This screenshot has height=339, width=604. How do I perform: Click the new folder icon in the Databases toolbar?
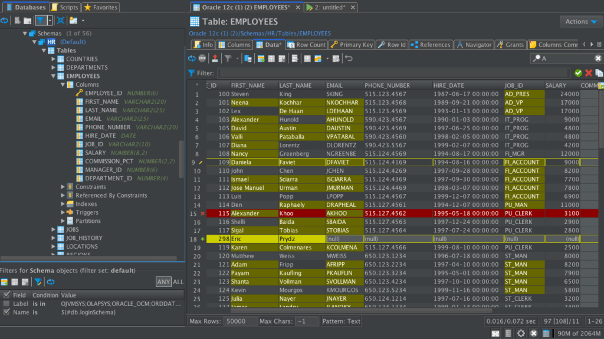(x=27, y=21)
